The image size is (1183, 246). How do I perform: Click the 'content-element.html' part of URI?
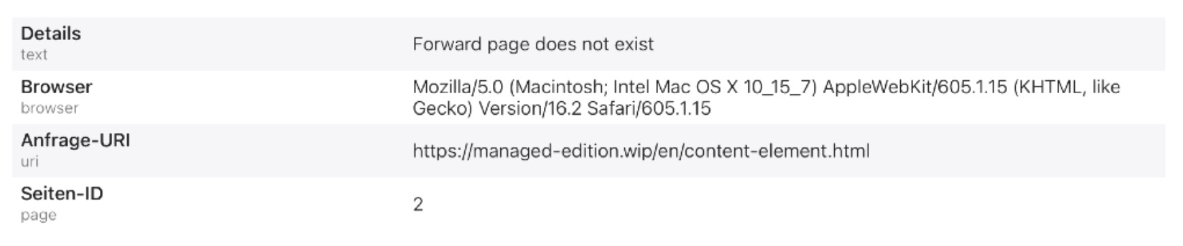click(x=777, y=151)
